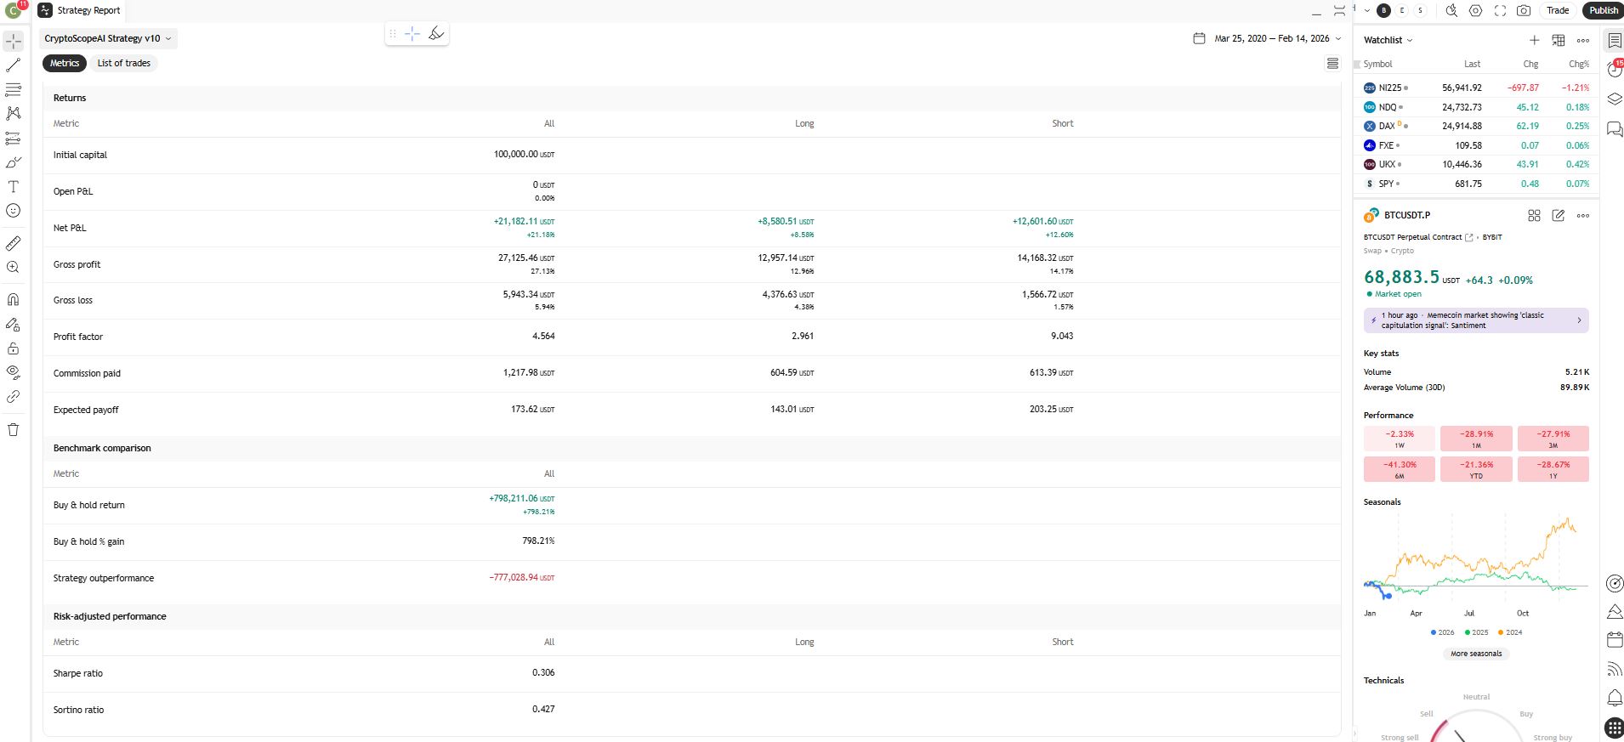Open the forecasting and measurement tools

(x=14, y=138)
